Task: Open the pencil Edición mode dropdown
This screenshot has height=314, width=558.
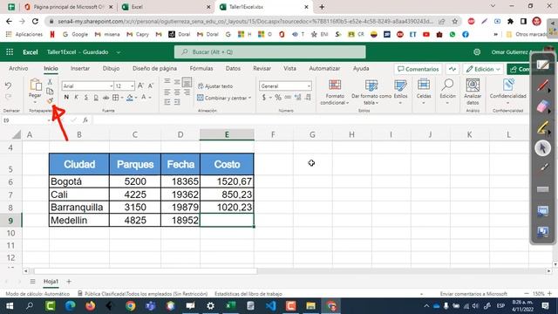Action: [x=484, y=69]
